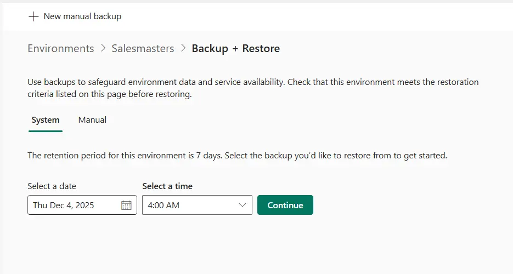Expand the Select a time dropdown
The width and height of the screenshot is (513, 274).
198,205
